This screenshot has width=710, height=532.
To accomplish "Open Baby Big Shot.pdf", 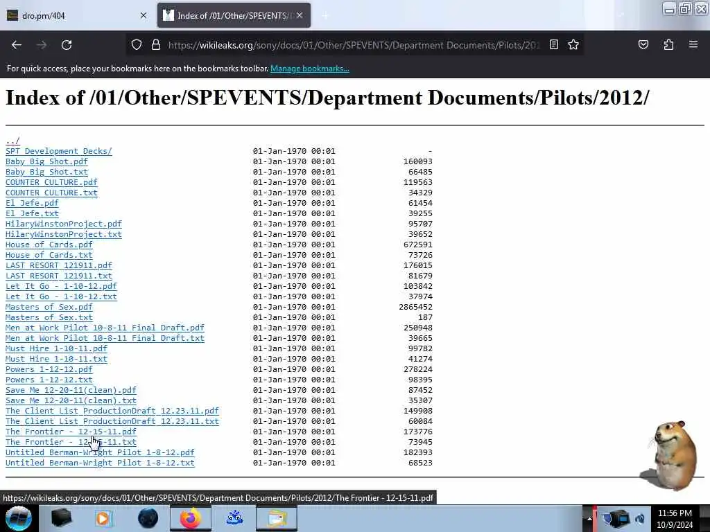I will click(46, 161).
